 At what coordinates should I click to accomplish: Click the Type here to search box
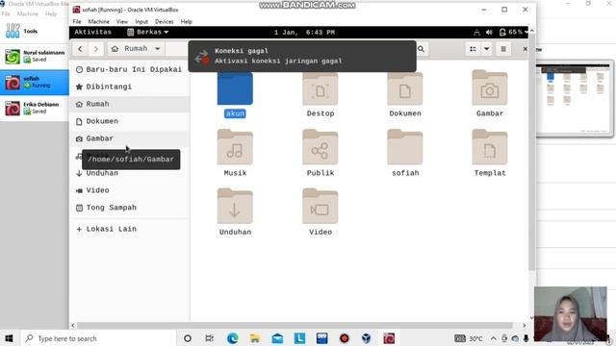click(x=97, y=338)
